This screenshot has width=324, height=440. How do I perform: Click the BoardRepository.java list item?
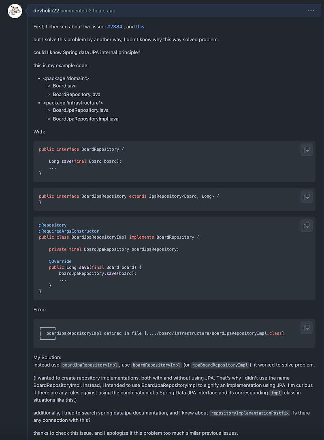tap(77, 95)
